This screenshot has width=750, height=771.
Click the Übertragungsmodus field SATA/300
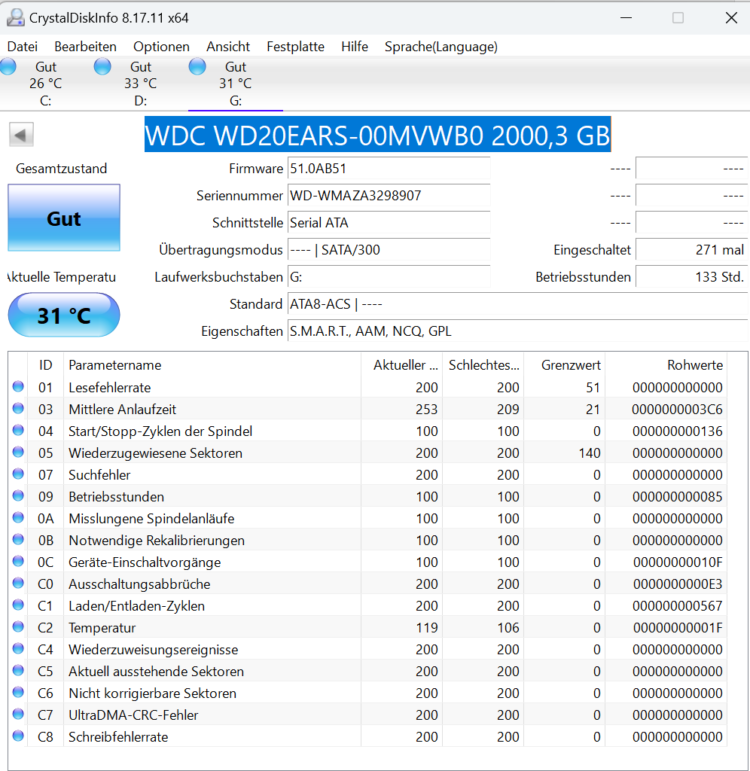click(389, 250)
